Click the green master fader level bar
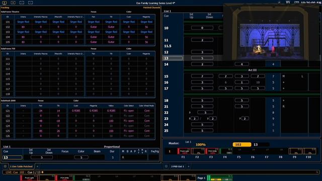The image size is (322, 181). [x=220, y=178]
